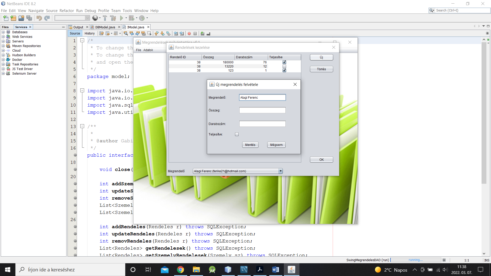
Task: Click the Mentés button
Action: point(250,145)
